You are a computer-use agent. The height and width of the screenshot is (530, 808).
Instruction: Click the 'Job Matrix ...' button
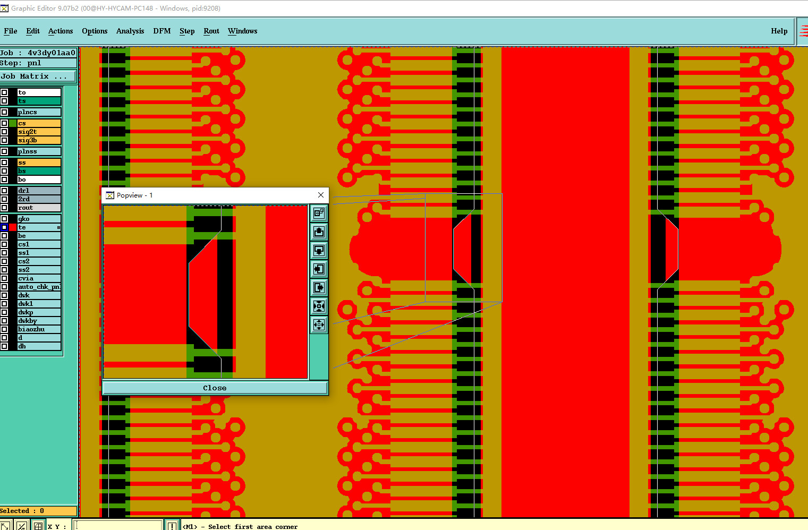38,76
